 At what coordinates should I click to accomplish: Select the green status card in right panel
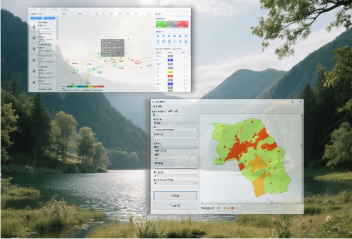(160, 24)
